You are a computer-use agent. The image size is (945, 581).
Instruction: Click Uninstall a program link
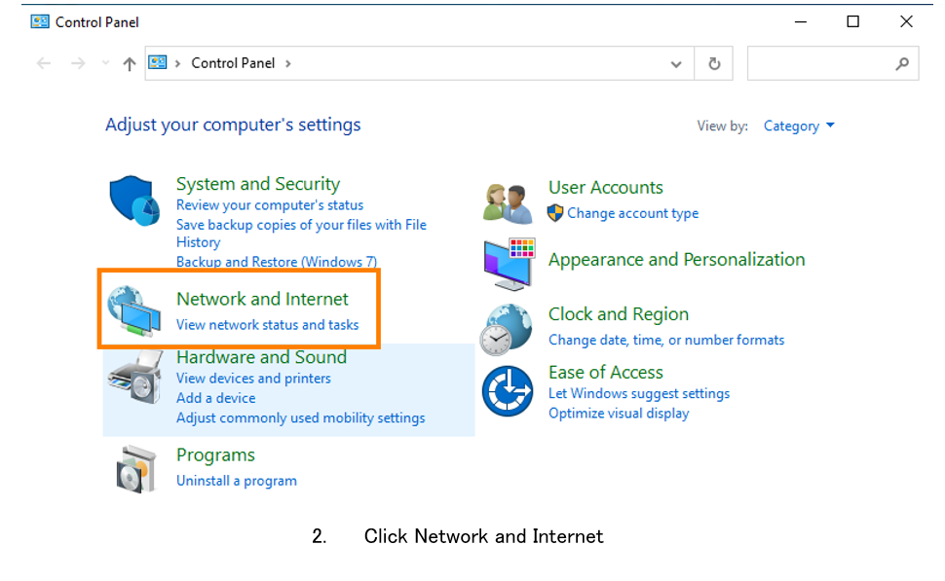[x=236, y=481]
